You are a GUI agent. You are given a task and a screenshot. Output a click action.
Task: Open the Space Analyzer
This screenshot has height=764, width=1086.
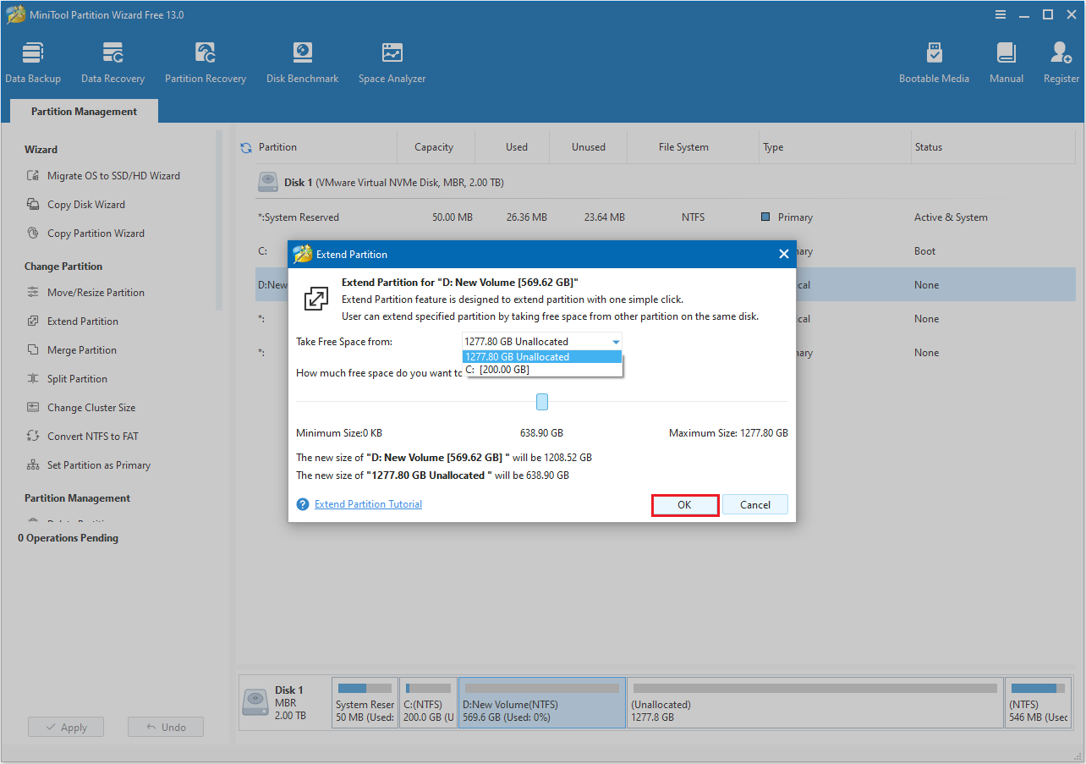pos(392,63)
